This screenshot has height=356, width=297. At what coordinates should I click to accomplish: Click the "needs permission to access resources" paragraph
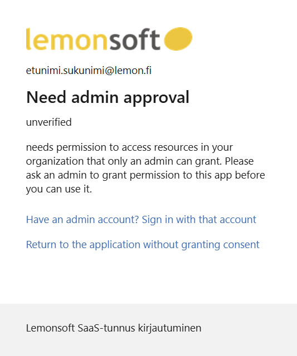pyautogui.click(x=145, y=168)
